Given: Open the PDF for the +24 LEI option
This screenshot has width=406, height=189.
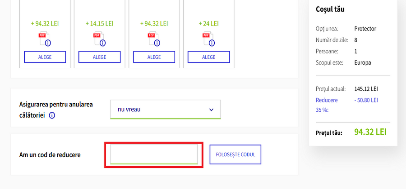Looking at the screenshot, I should 206,37.
